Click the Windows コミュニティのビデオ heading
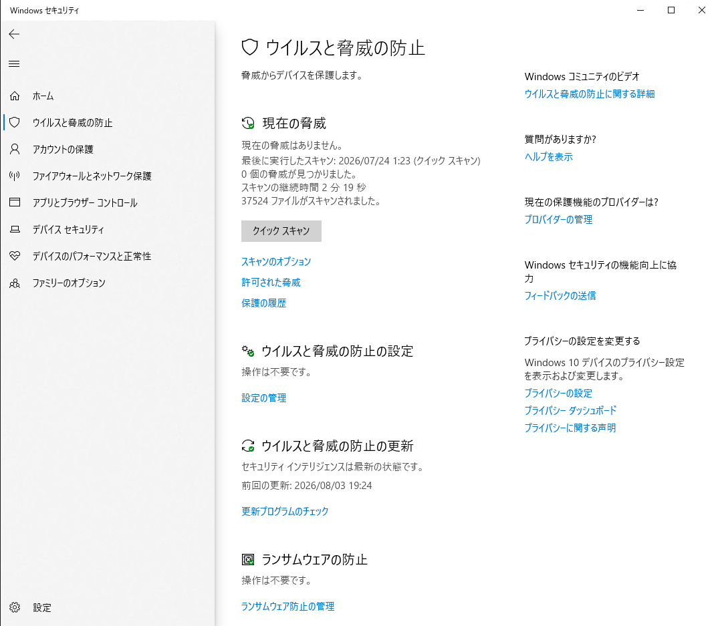This screenshot has height=626, width=716. point(582,77)
